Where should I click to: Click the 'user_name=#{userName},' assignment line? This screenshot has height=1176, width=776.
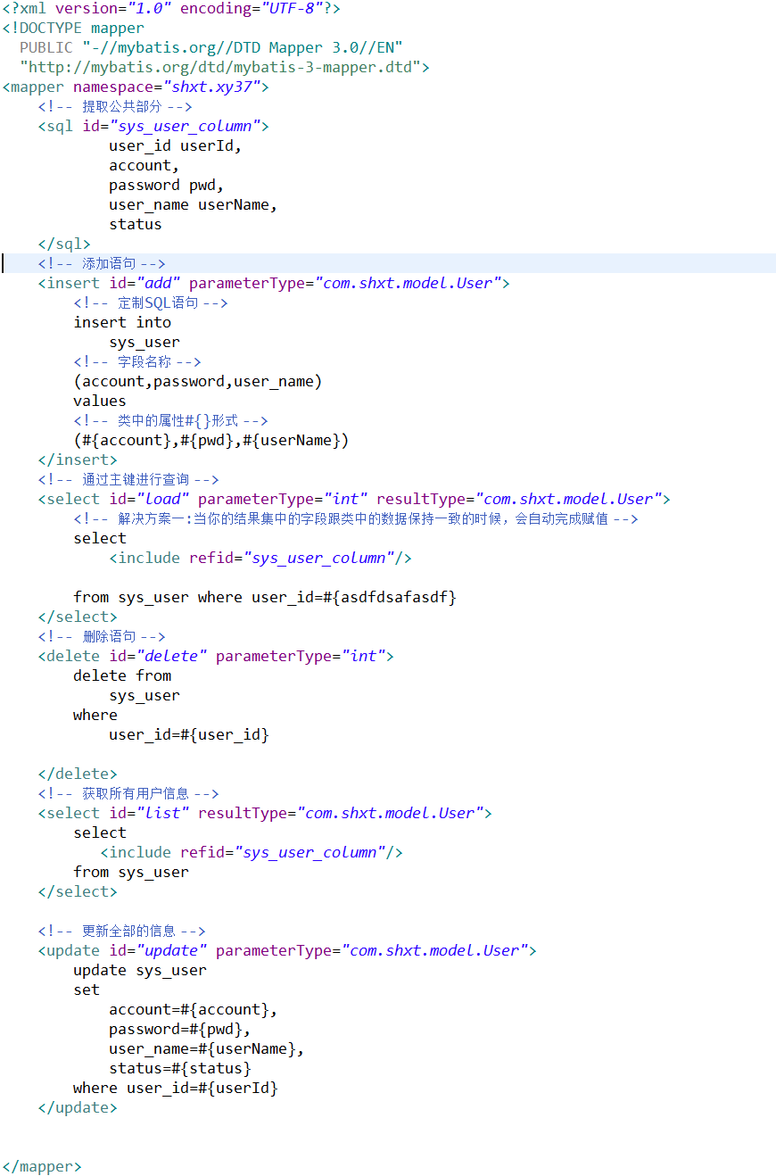click(x=207, y=1049)
